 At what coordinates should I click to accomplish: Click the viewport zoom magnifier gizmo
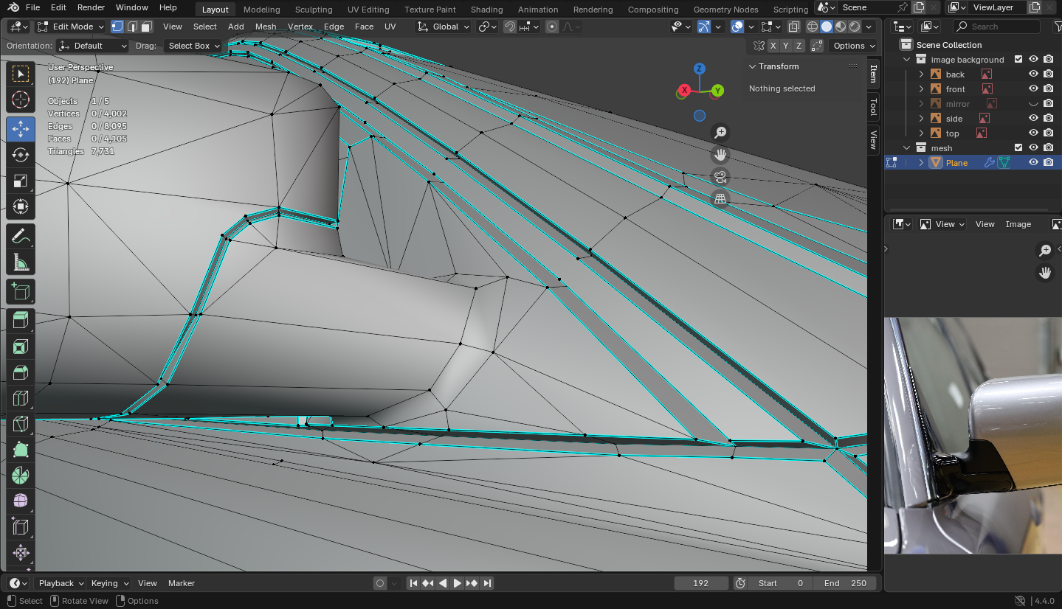pos(720,133)
